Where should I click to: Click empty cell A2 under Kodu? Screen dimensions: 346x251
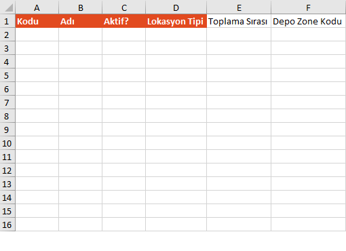37,35
